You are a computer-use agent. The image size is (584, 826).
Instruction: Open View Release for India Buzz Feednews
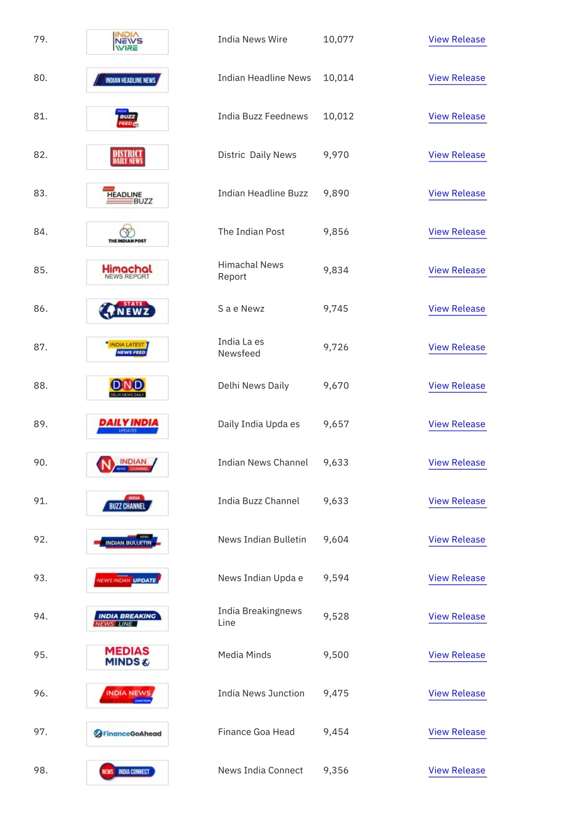click(x=457, y=116)
